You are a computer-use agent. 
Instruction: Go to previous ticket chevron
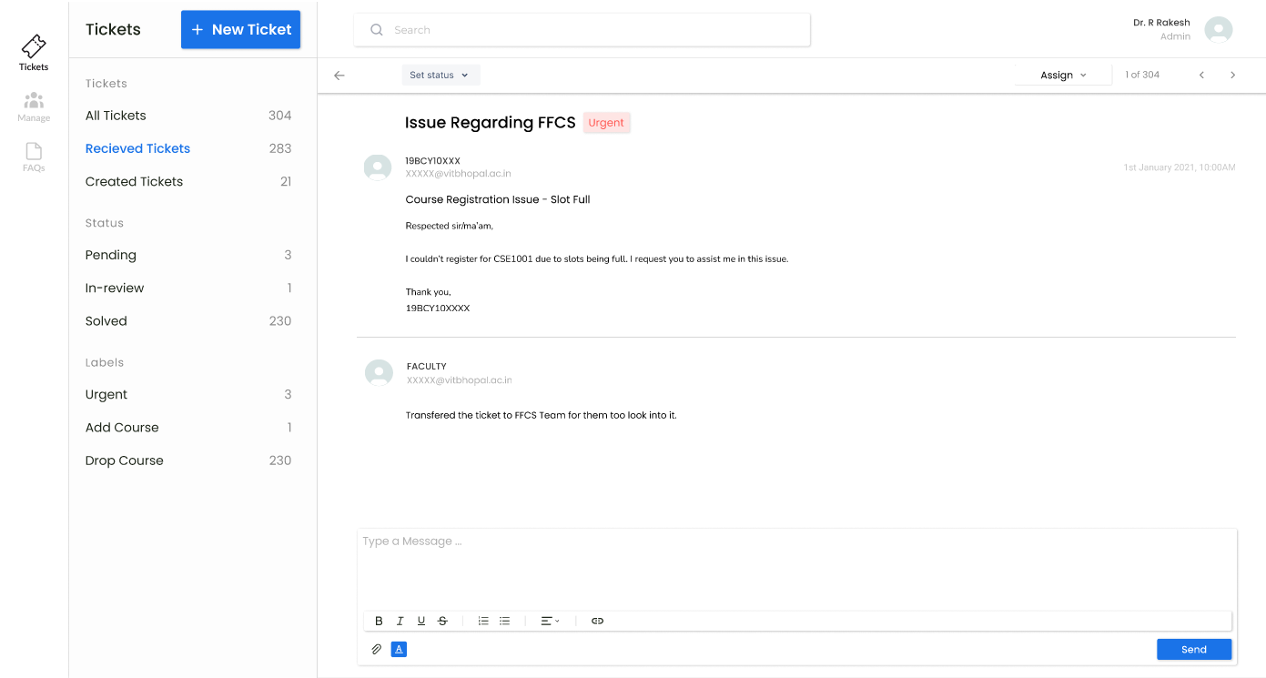[x=1201, y=76]
